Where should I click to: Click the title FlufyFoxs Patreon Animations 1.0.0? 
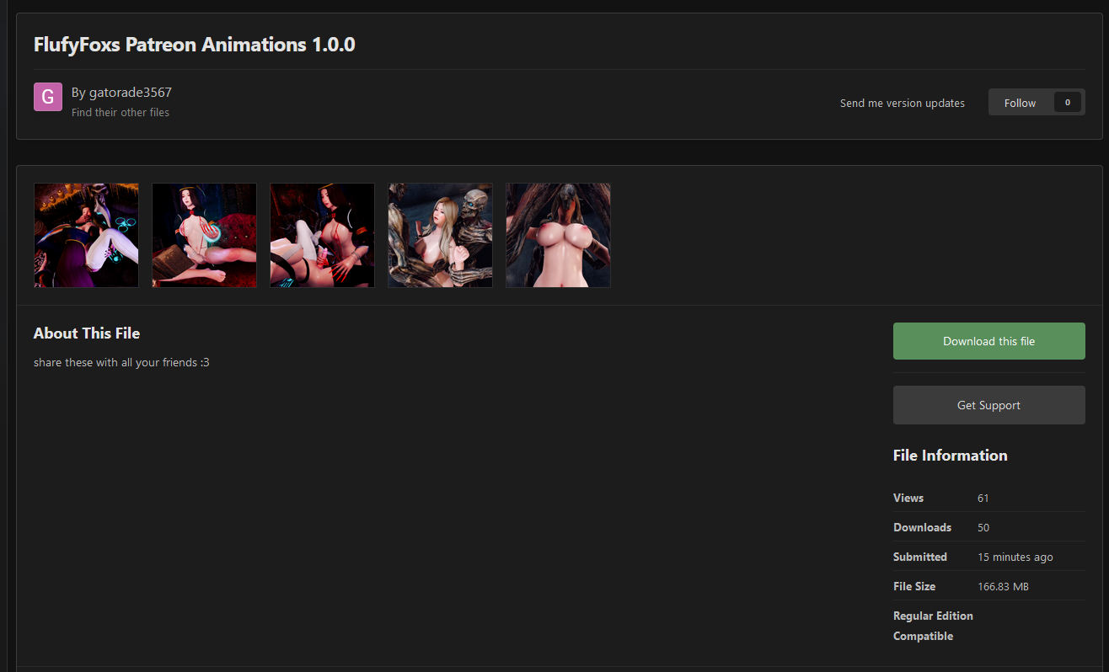(195, 45)
